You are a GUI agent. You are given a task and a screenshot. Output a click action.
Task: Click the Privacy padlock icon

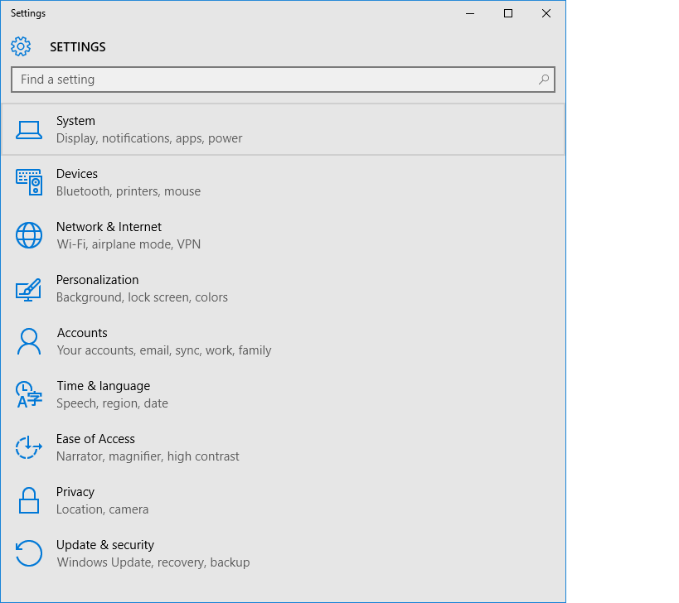click(29, 500)
